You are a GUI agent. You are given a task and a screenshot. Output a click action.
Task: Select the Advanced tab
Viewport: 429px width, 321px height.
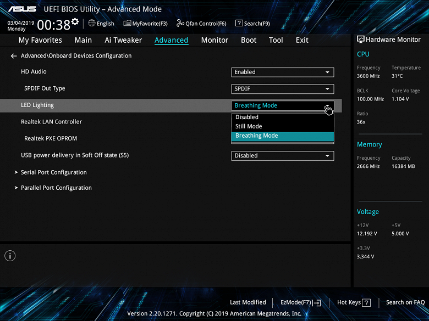[x=171, y=40]
